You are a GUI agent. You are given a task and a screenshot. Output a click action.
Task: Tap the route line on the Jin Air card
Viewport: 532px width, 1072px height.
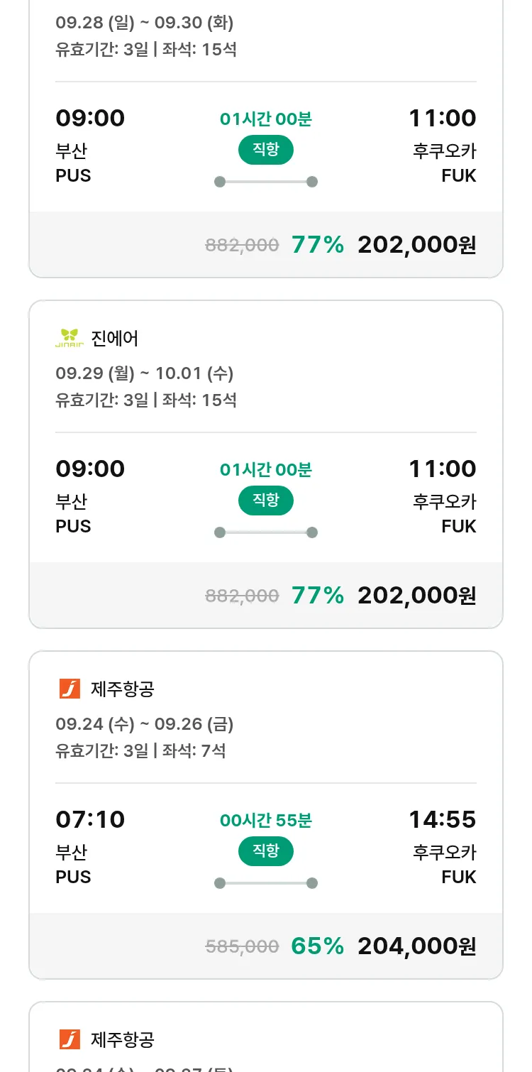(265, 532)
